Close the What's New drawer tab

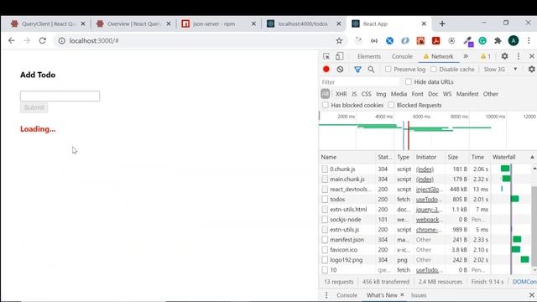tap(402, 294)
